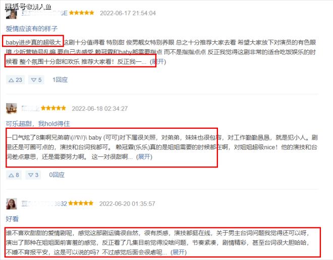The height and width of the screenshot is (260, 333).
Task: Open the first reviewer's avatar
Action: 12,14
